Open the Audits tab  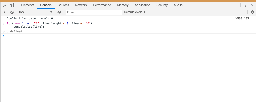coord(178,5)
